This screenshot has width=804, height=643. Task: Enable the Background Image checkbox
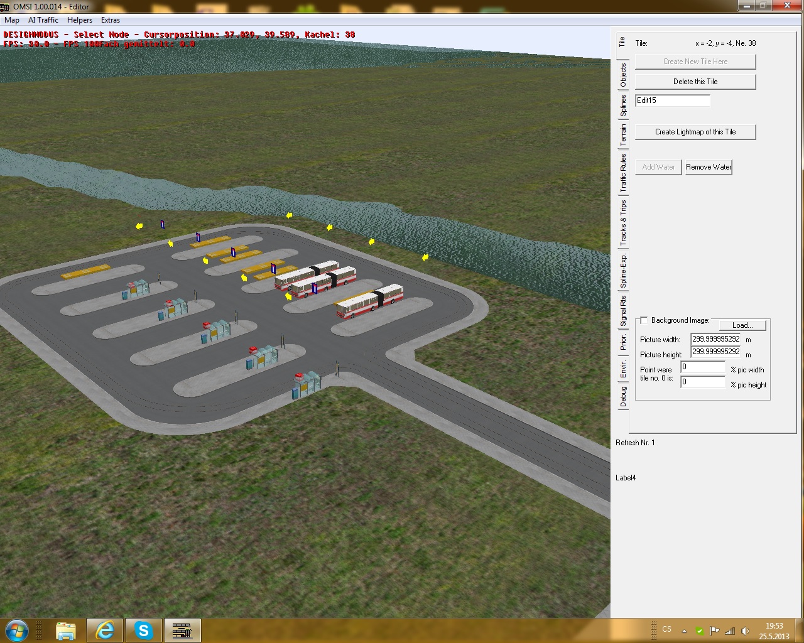(x=644, y=320)
